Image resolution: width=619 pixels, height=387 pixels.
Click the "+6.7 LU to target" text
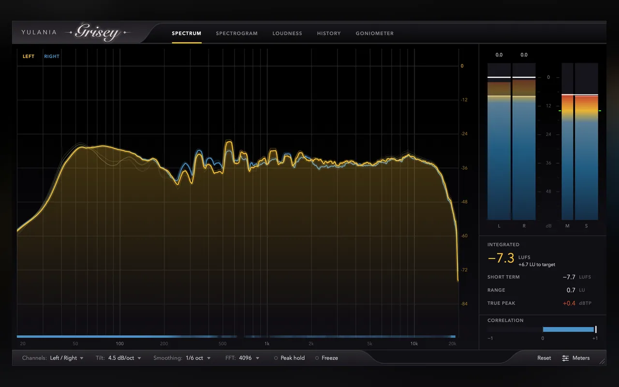point(537,265)
